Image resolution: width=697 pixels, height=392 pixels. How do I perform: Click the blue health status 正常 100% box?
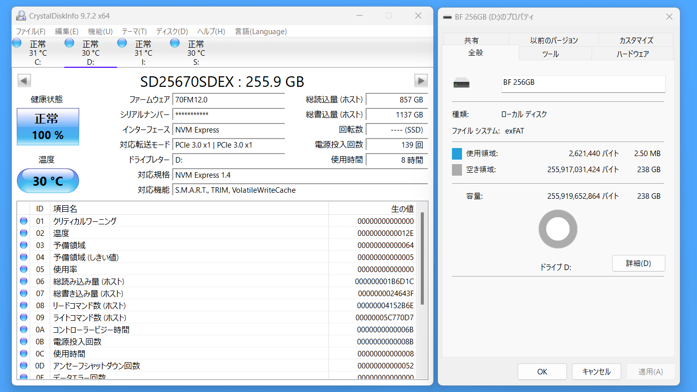click(48, 126)
